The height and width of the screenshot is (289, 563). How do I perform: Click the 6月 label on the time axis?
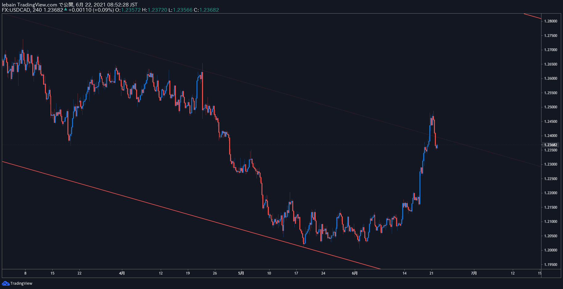(x=355, y=273)
